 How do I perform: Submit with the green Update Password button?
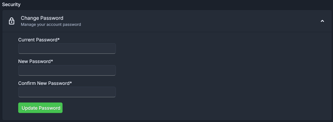tap(40, 108)
